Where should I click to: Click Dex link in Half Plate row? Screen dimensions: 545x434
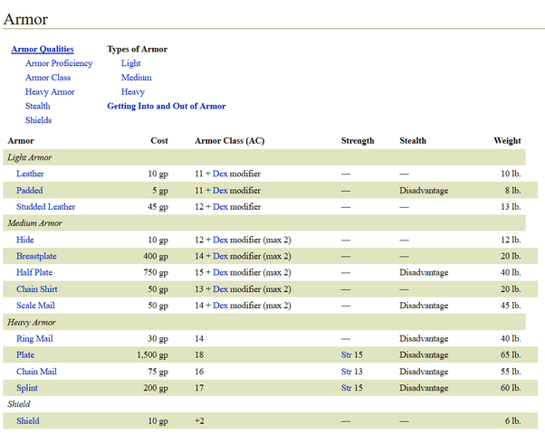(220, 272)
